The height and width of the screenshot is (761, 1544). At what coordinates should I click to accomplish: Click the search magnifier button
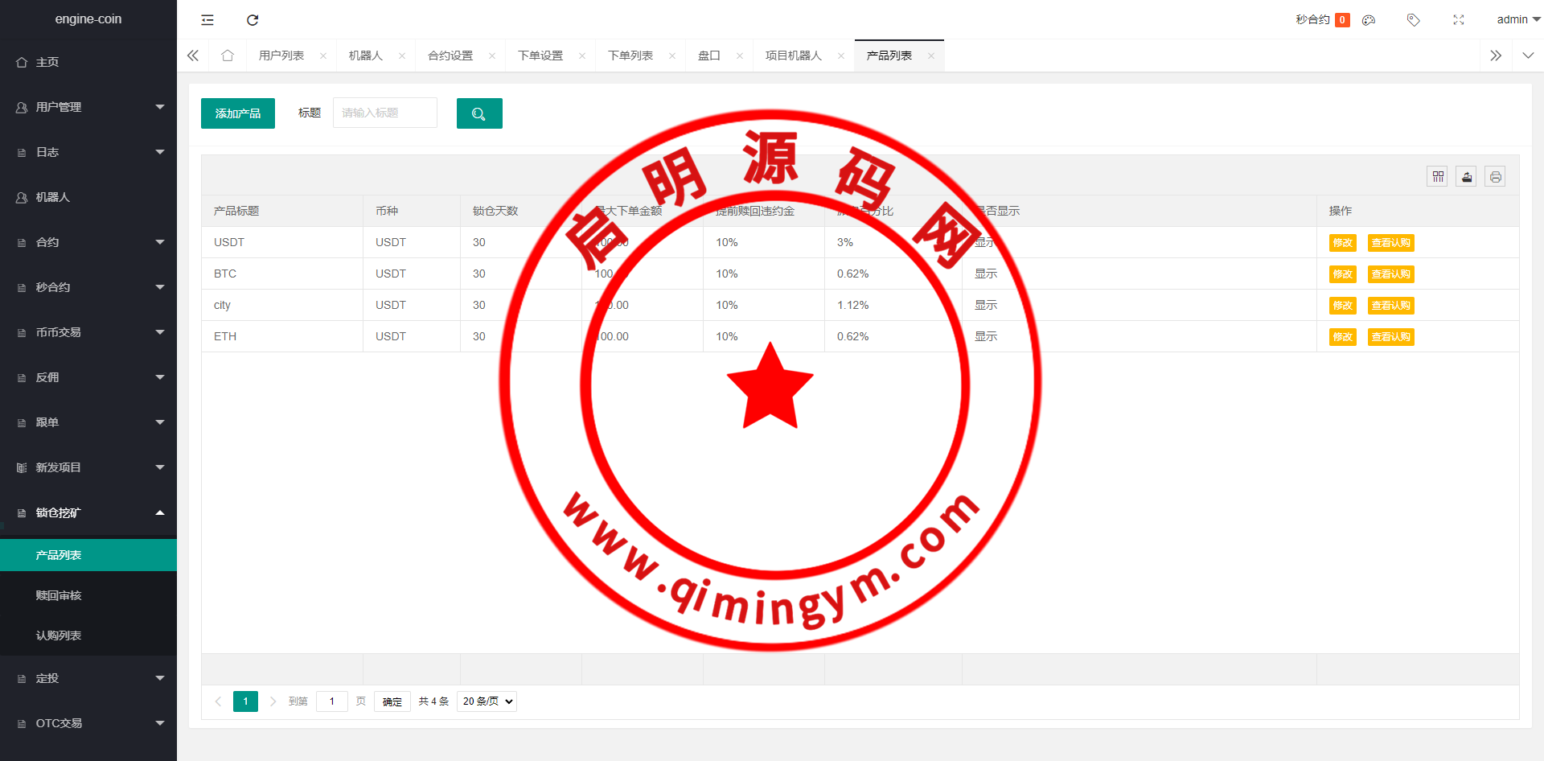tap(479, 113)
